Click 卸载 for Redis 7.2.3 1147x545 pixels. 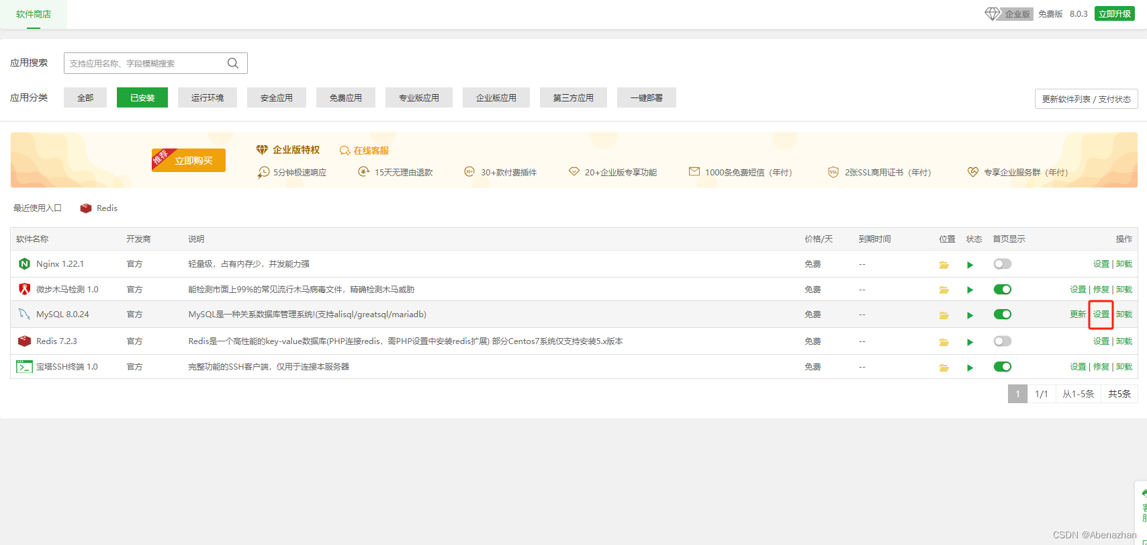tap(1124, 341)
